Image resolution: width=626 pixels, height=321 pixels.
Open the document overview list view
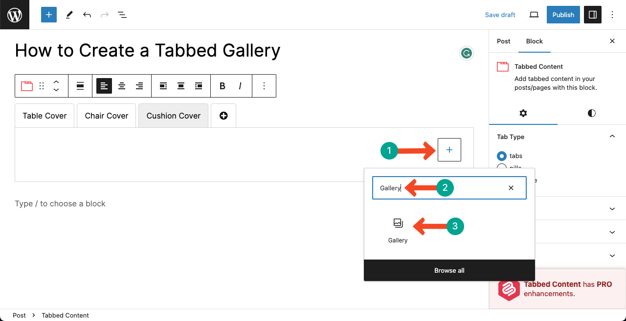[122, 15]
